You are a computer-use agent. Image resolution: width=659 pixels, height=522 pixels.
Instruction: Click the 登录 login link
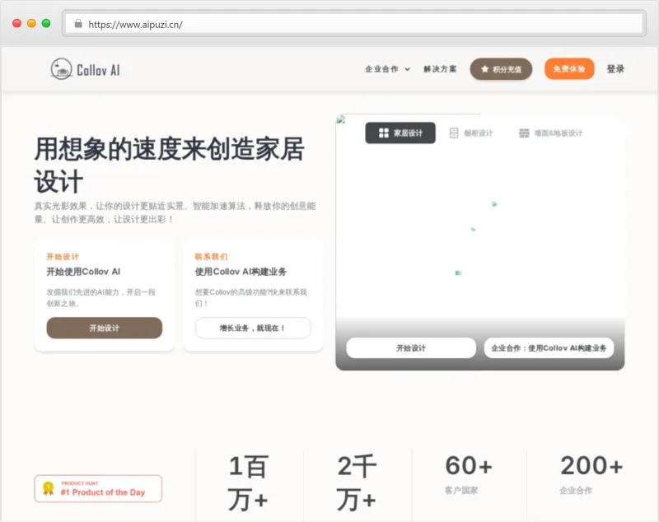pyautogui.click(x=615, y=69)
